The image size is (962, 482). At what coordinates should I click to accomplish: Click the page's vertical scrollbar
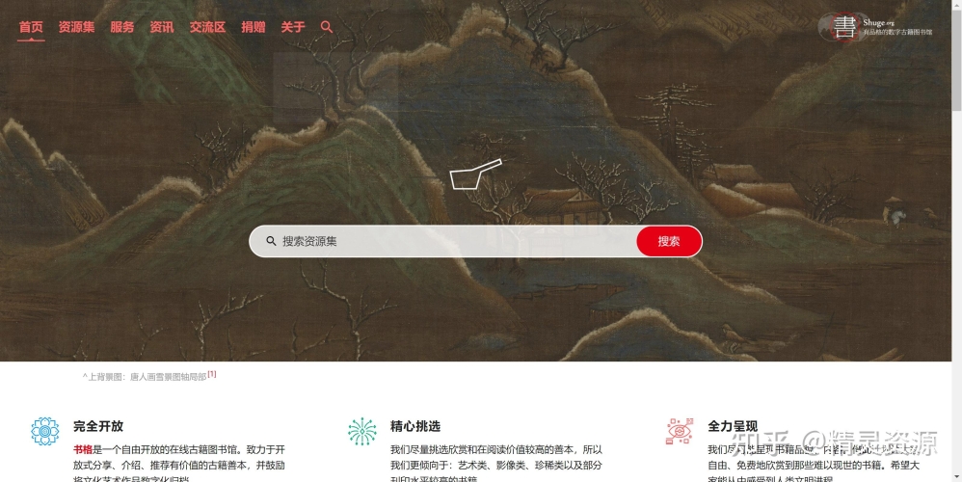[x=956, y=241]
